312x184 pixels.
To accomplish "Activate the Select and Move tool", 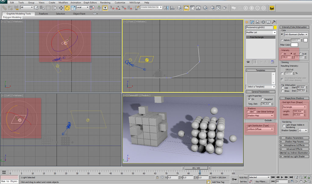I will 61,8.
